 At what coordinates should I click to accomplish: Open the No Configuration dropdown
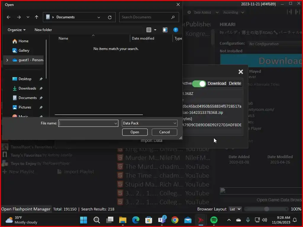275,44
